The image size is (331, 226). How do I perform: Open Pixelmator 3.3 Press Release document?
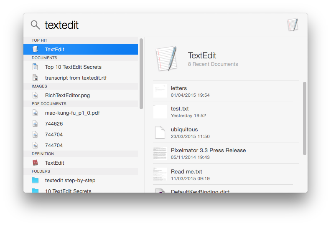pos(208,151)
